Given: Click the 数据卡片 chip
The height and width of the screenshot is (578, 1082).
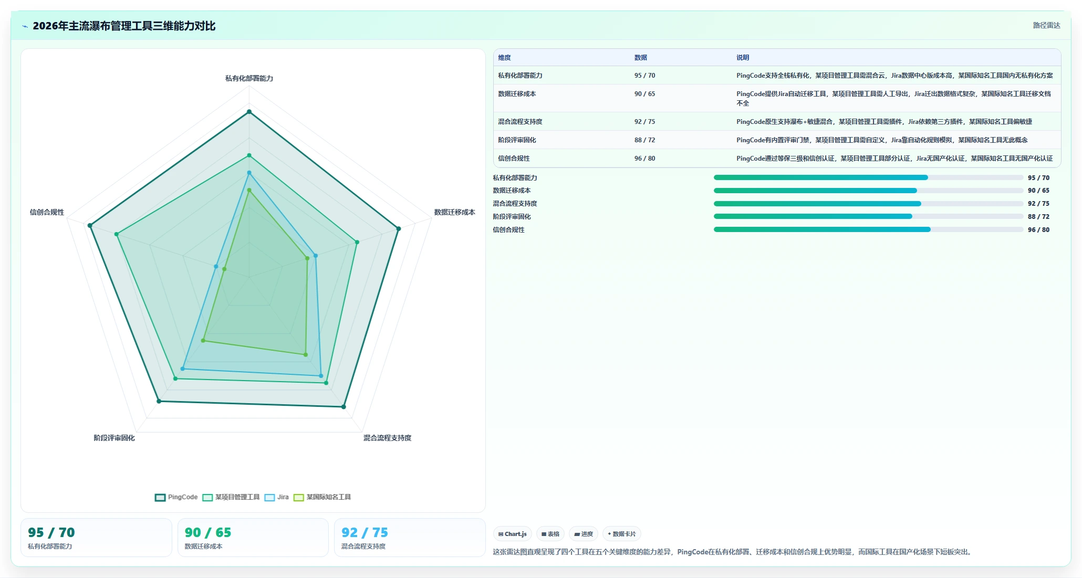Looking at the screenshot, I should pyautogui.click(x=621, y=534).
